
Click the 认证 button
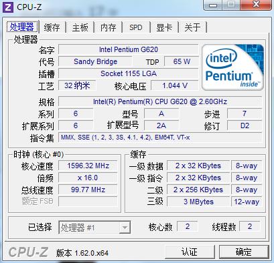(x=190, y=252)
